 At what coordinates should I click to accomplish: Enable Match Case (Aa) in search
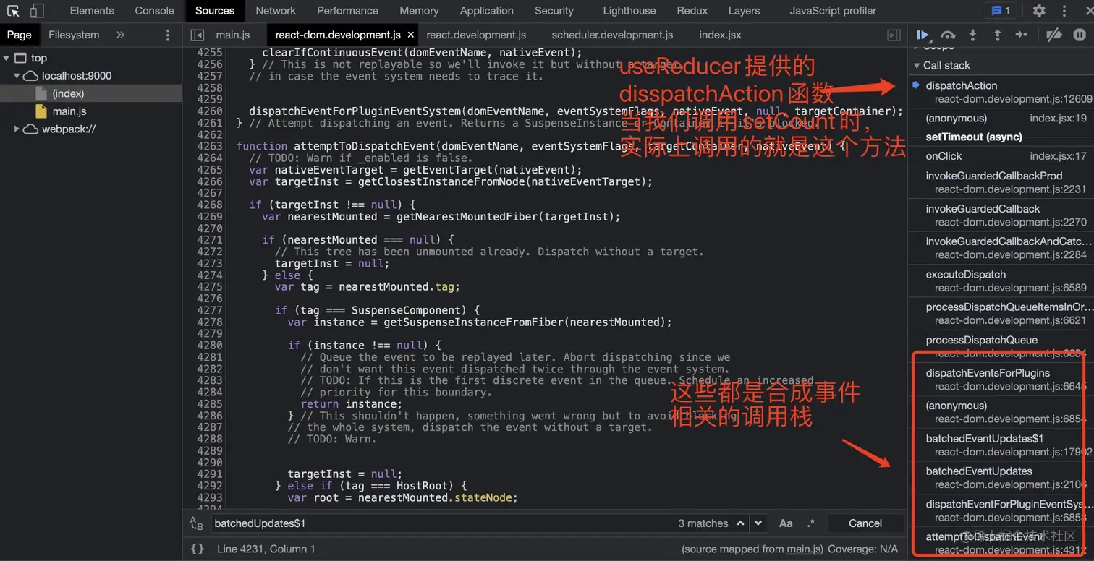pyautogui.click(x=786, y=523)
